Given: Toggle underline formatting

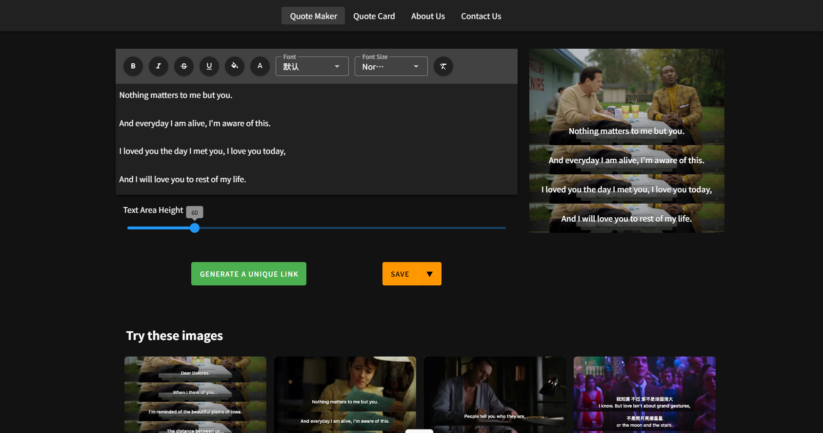Looking at the screenshot, I should tap(209, 66).
